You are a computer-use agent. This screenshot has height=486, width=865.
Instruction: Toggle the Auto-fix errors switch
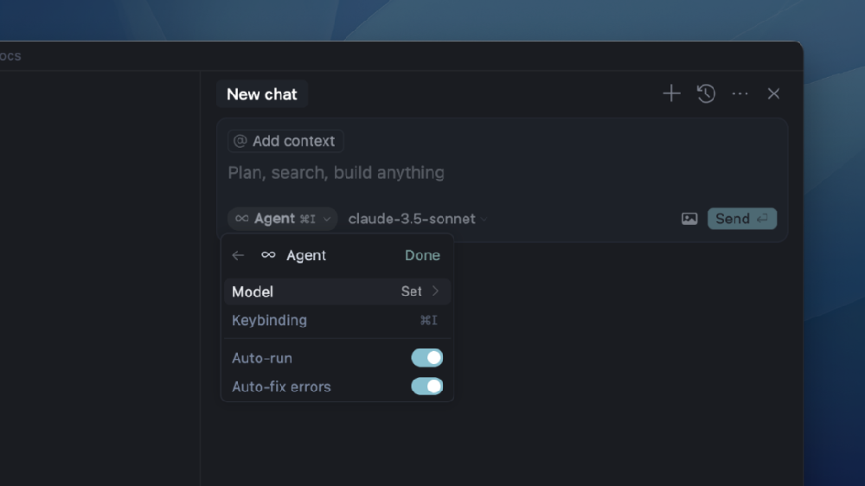[426, 387]
